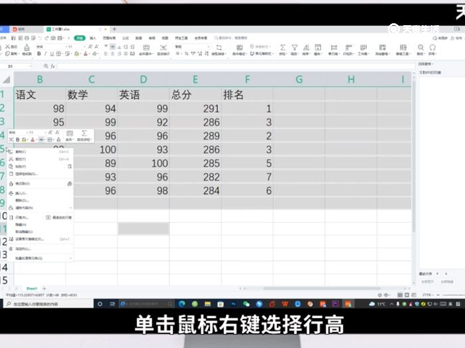Open a new document tab with plus
This screenshot has width=465, height=348.
pyautogui.click(x=114, y=29)
